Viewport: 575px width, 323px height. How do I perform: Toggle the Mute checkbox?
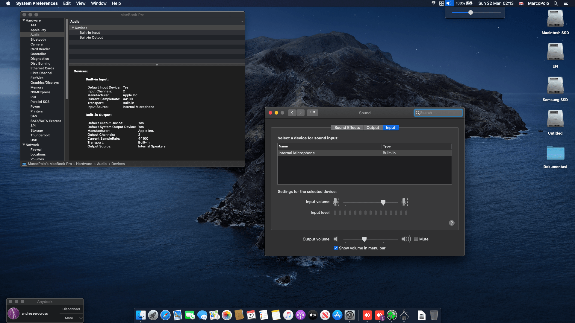tap(416, 239)
